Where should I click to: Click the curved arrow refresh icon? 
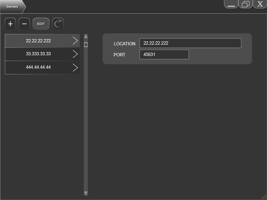click(58, 24)
